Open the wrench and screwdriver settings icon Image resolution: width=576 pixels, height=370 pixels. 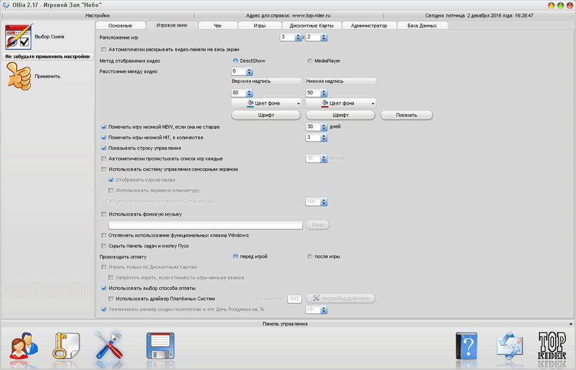tap(109, 346)
